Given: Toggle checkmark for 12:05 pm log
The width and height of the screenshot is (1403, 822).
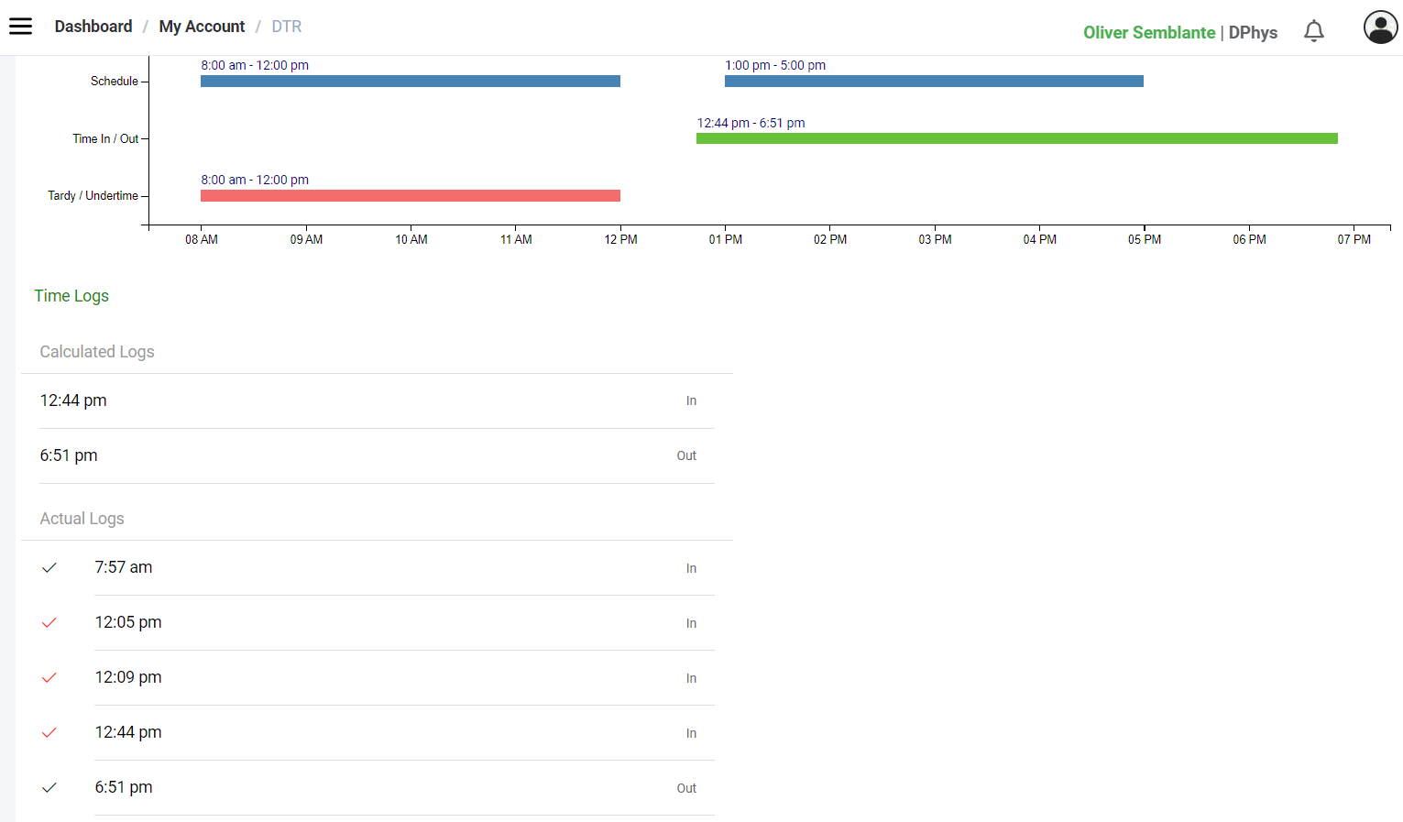Looking at the screenshot, I should click(x=49, y=623).
